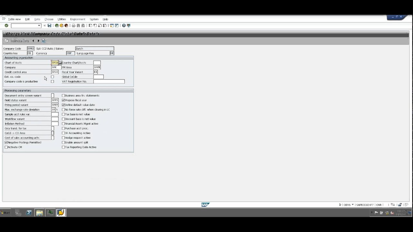Open the Help menu
Screen dimensions: 413x232
point(106,19)
